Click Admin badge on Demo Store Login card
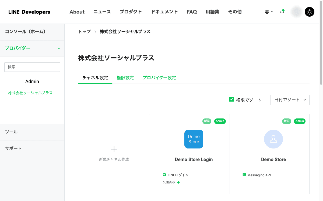The width and height of the screenshot is (323, 201). 220,121
